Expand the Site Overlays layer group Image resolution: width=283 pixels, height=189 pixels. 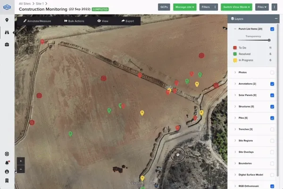[235, 152]
